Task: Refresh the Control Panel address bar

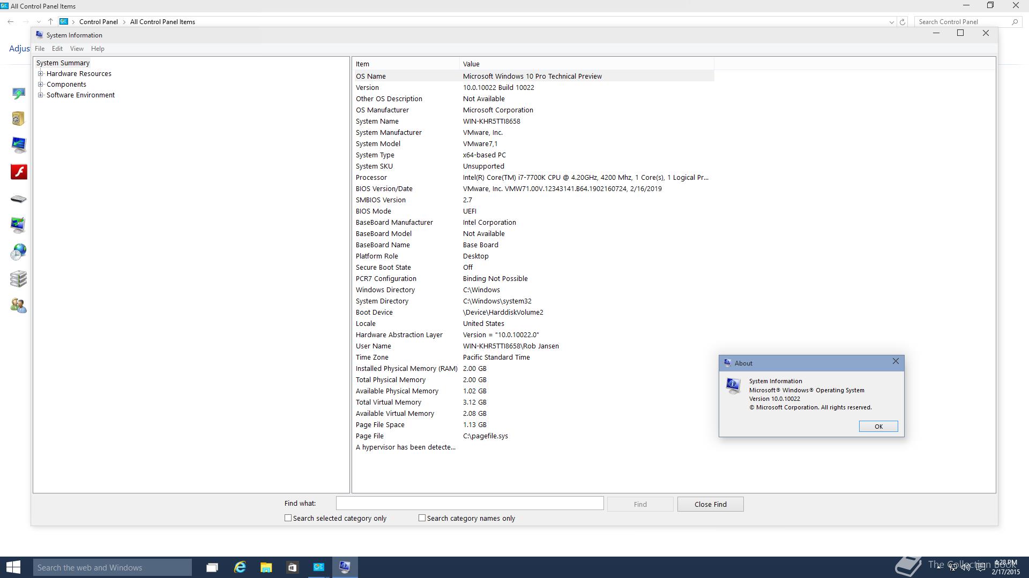Action: [x=903, y=22]
